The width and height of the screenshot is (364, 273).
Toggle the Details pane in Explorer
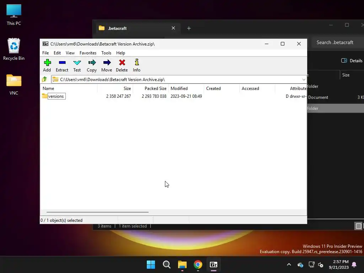[x=352, y=60]
